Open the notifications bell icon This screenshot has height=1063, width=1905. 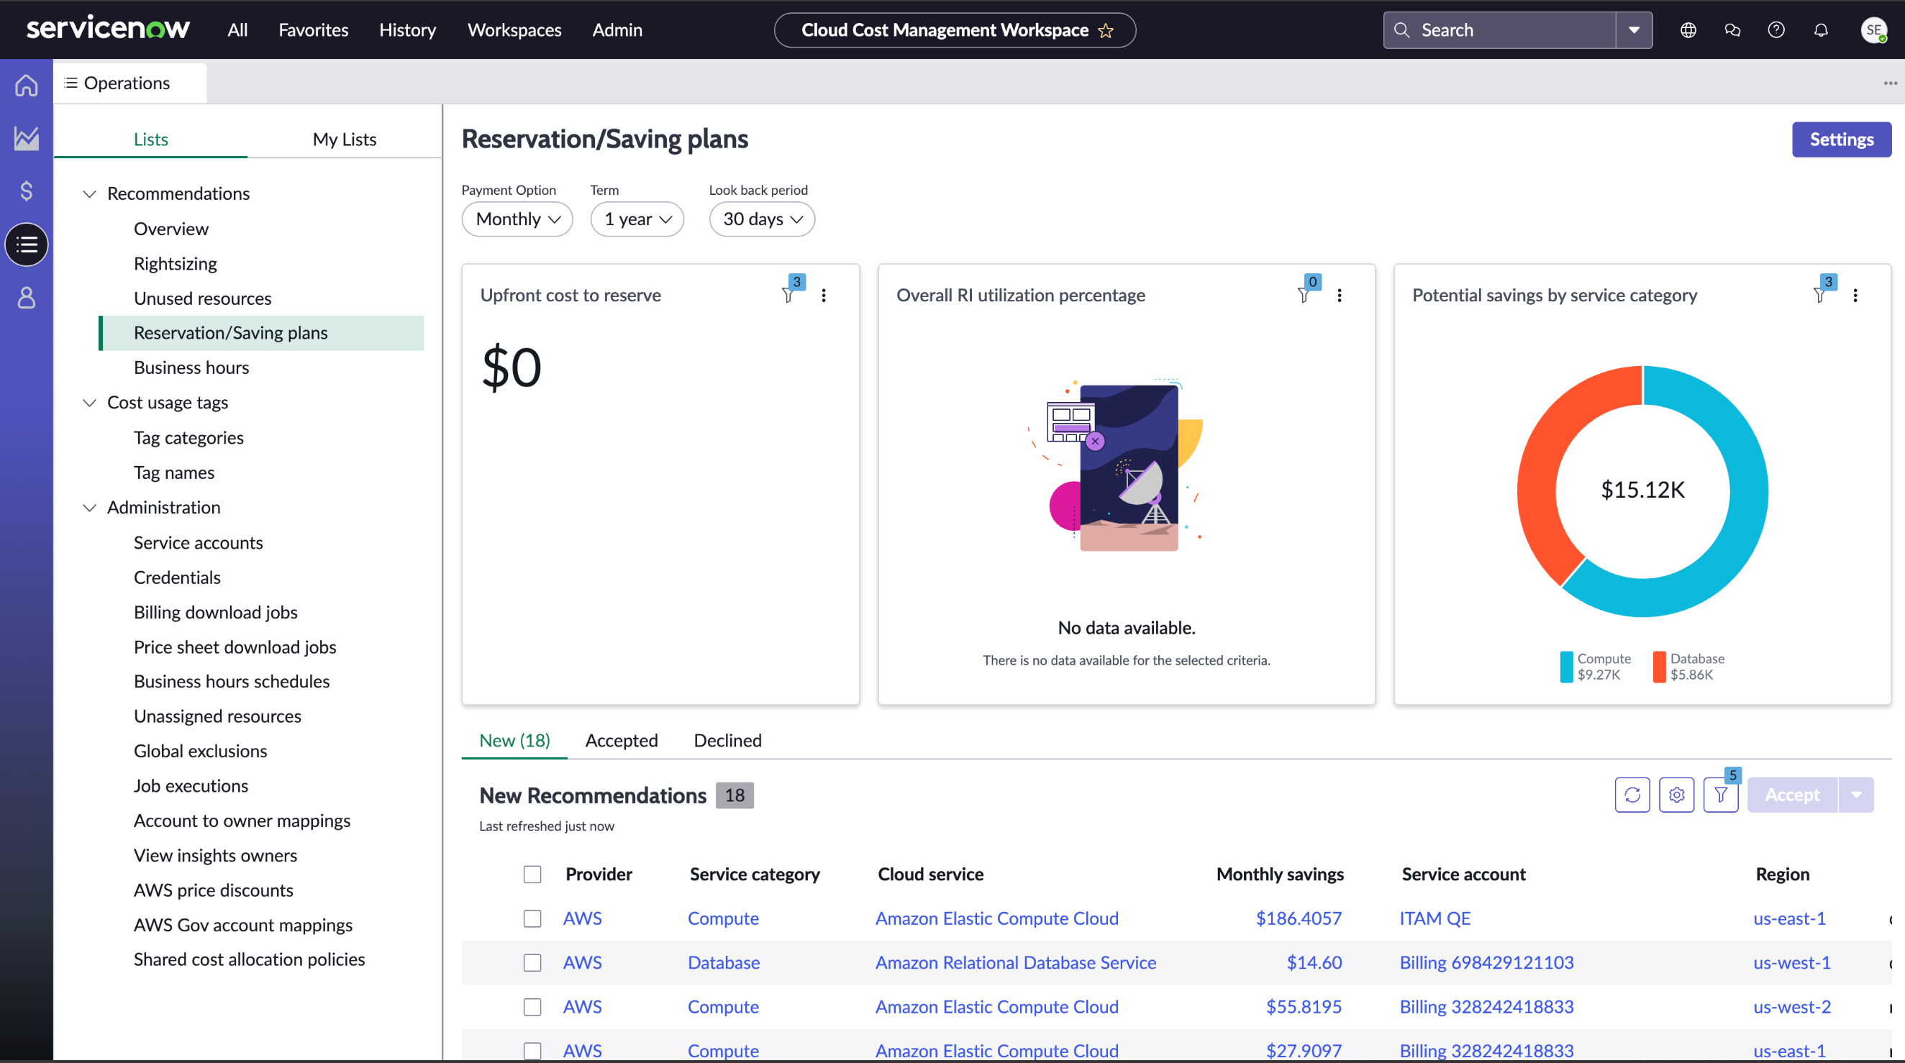(1821, 30)
